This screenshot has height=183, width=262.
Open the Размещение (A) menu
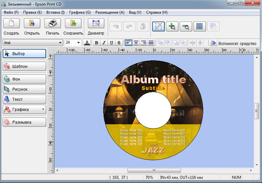110,12
